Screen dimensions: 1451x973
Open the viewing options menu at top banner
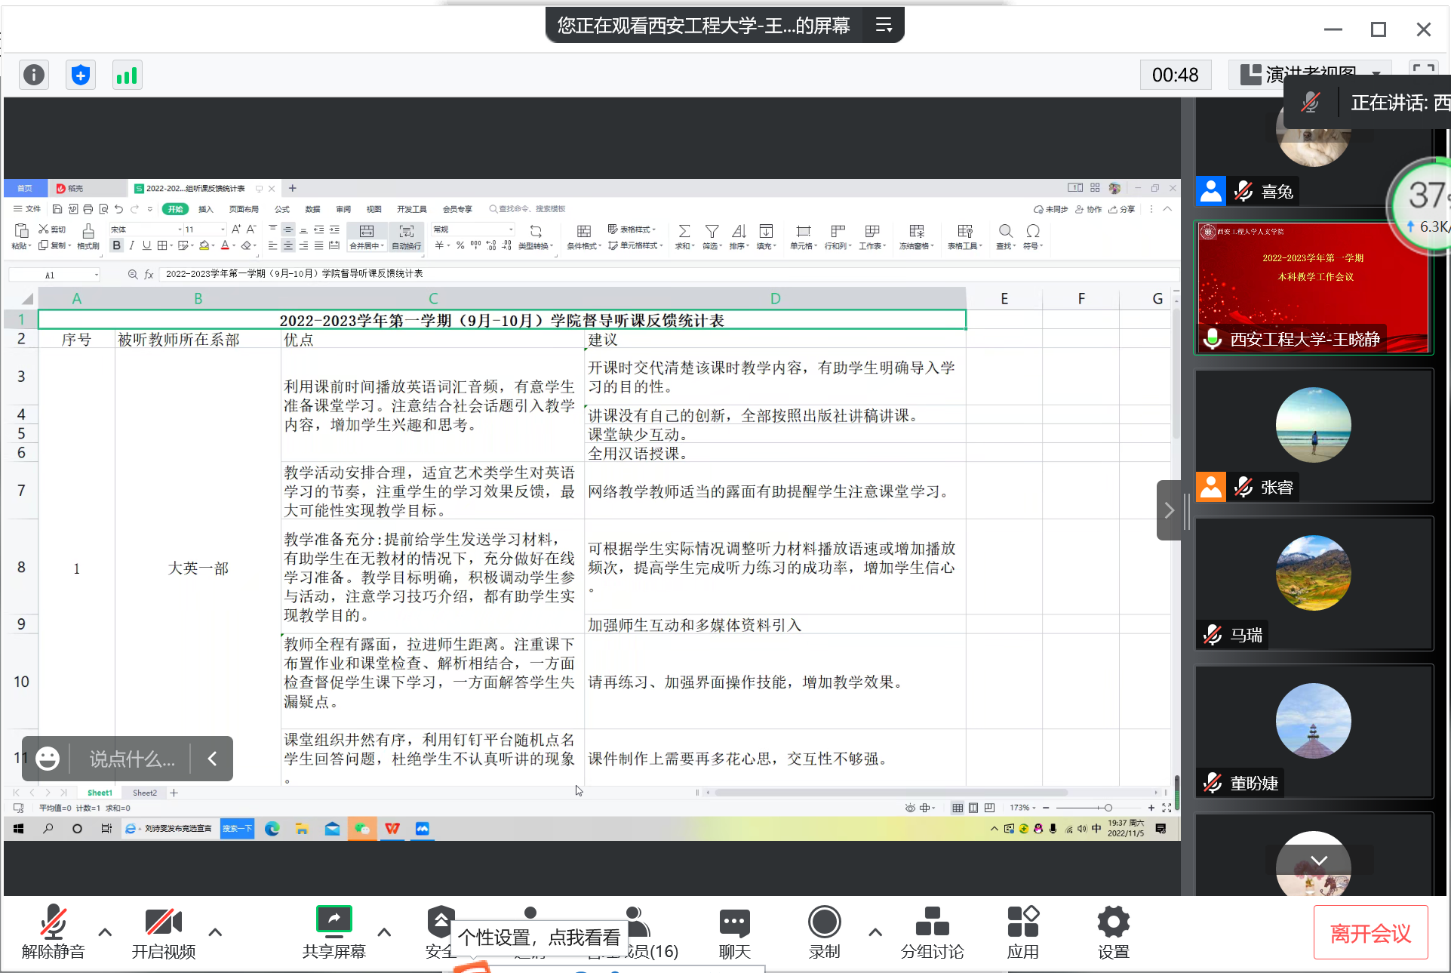pos(884,26)
